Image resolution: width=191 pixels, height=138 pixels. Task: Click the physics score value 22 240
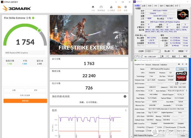click(89, 76)
